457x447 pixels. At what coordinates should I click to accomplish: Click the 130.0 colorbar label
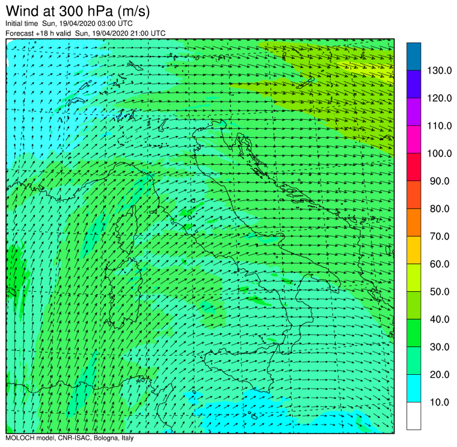(x=439, y=70)
